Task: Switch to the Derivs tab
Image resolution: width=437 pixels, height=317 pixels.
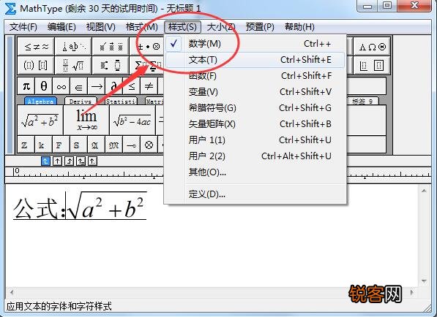Action: [x=81, y=101]
